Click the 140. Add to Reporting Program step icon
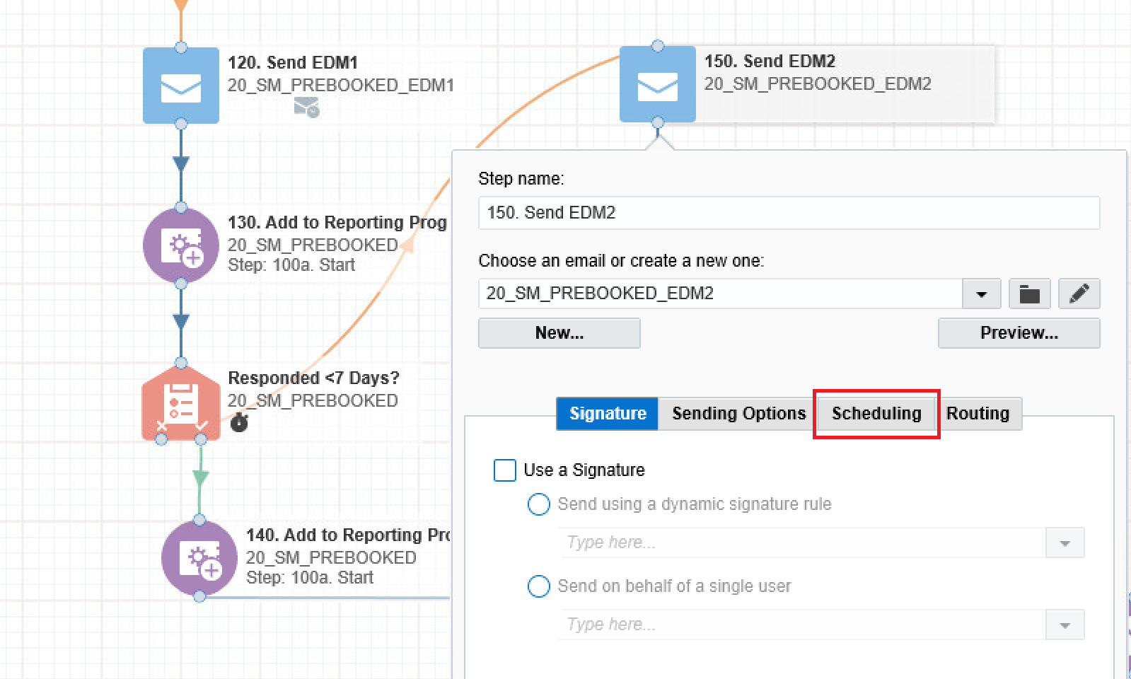1131x679 pixels. (x=199, y=558)
